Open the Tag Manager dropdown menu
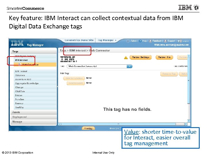206x155 pixels. tap(107, 40)
